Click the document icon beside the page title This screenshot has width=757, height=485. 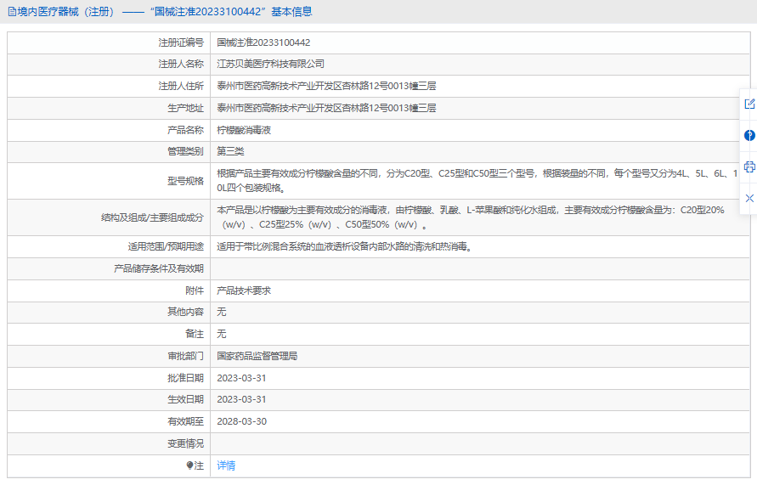click(12, 12)
